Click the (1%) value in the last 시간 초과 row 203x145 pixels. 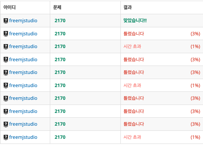point(195,137)
